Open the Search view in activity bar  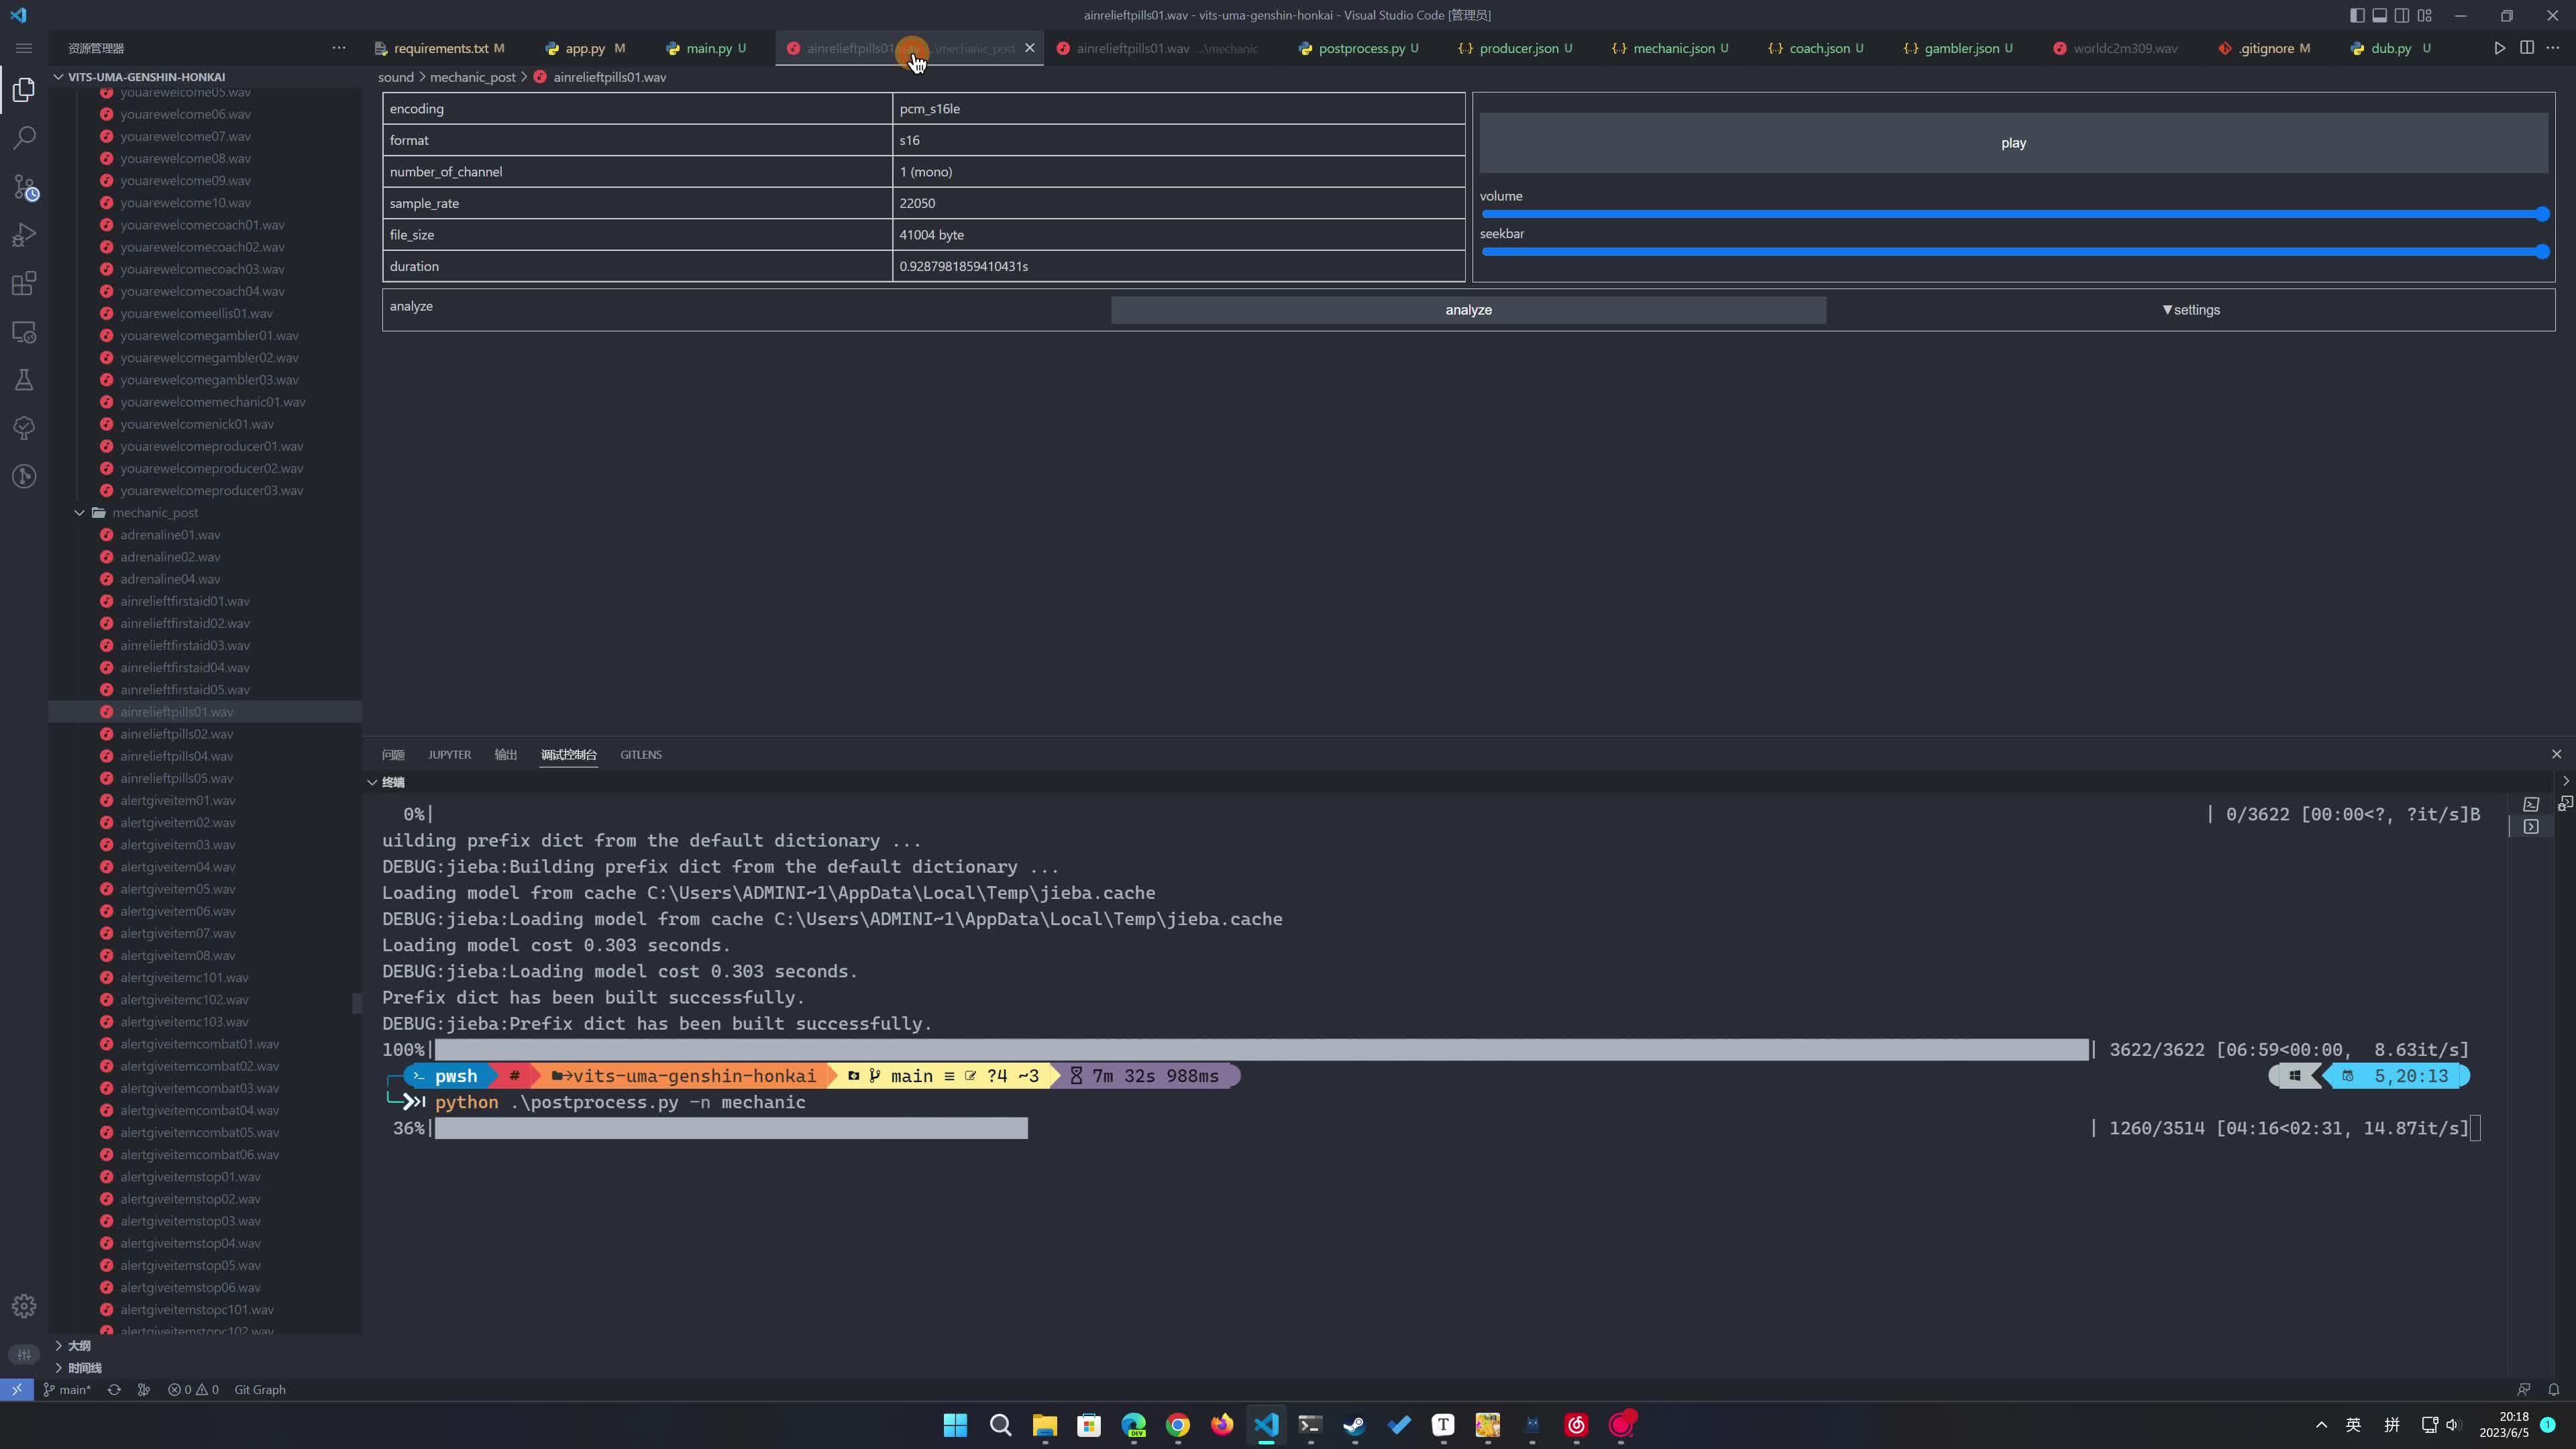[24, 138]
